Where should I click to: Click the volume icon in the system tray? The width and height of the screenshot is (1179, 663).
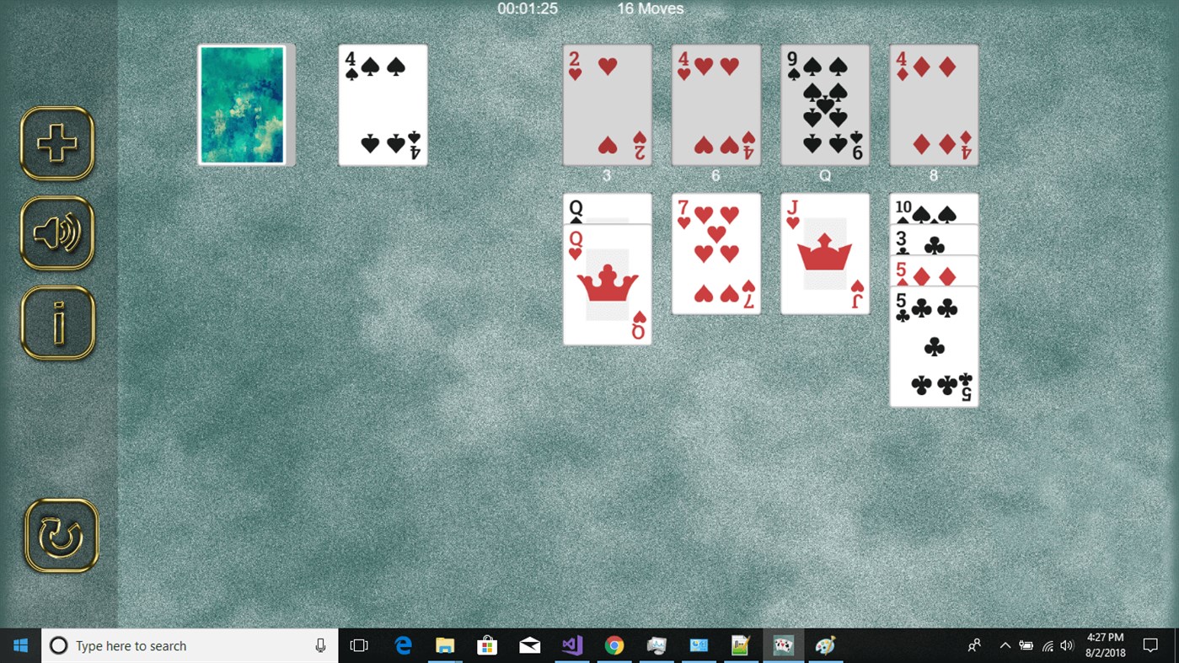tap(1066, 645)
